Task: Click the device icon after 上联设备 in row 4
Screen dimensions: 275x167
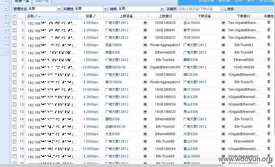Action: [x=145, y=45]
